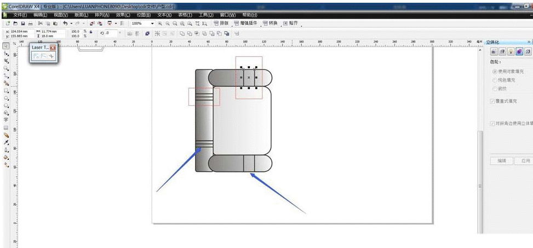533x248 pixels.
Task: Select 纯色填充 radio option
Action: coord(495,80)
